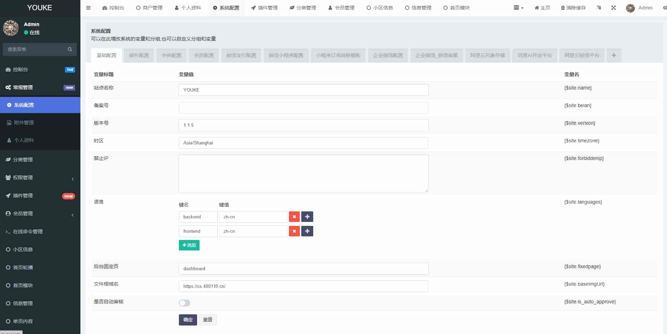Open the list dropdown in top bar
The image size is (667, 334).
(x=518, y=8)
